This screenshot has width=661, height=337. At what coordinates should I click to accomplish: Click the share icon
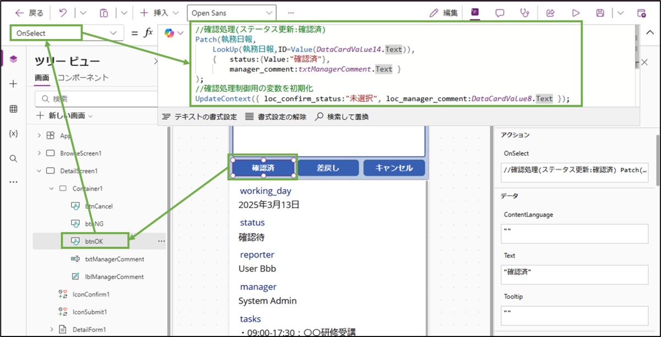[550, 13]
